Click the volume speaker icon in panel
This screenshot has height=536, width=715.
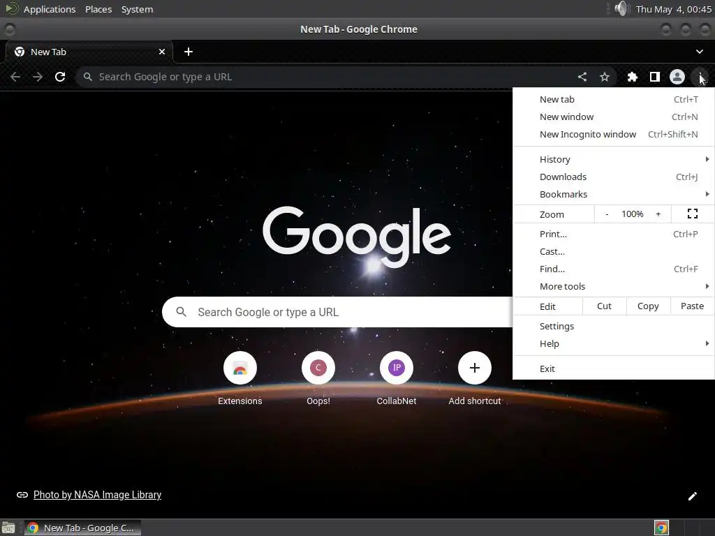click(620, 8)
